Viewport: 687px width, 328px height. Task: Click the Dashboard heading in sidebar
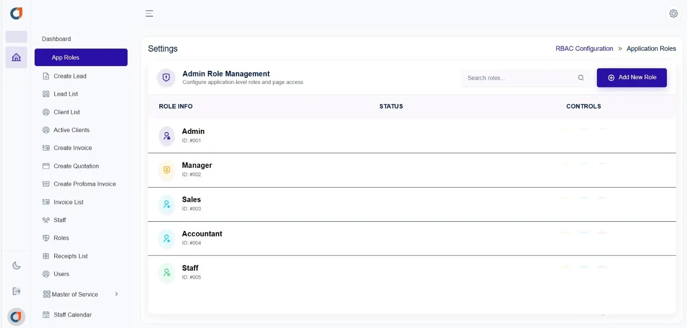click(x=56, y=39)
